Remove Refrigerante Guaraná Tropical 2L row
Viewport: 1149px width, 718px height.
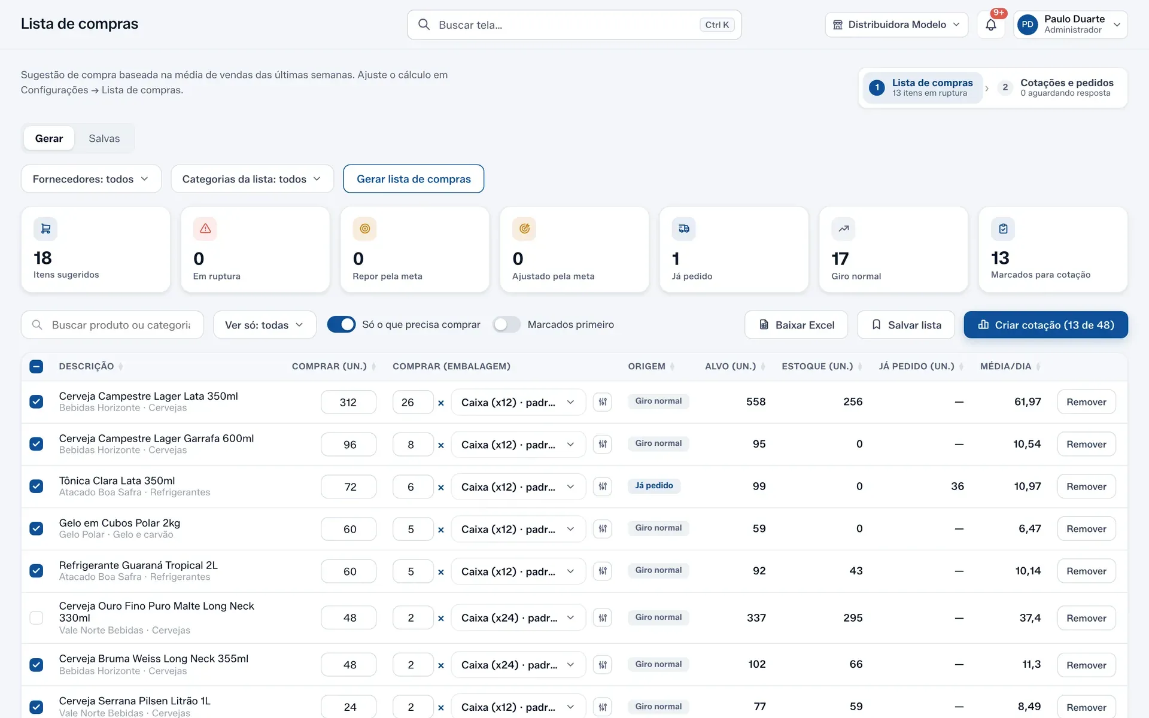point(1086,571)
